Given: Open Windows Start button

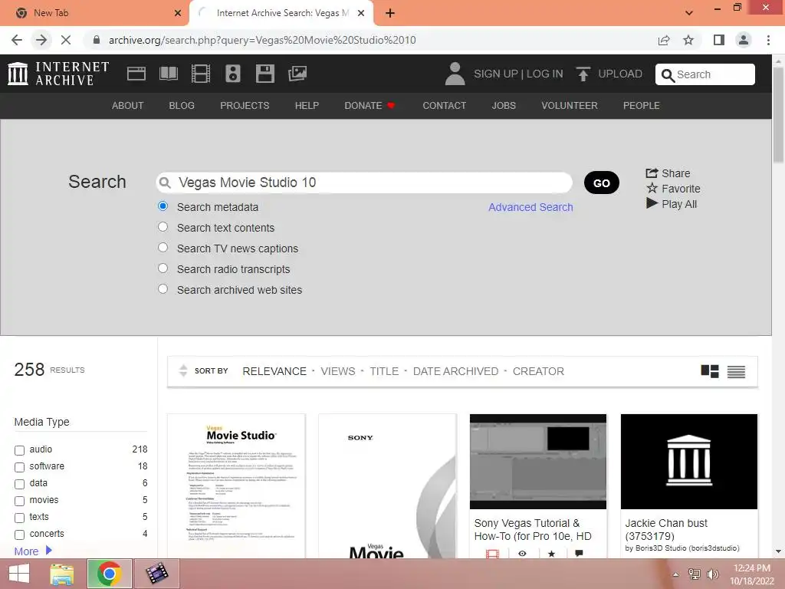Looking at the screenshot, I should tap(19, 574).
